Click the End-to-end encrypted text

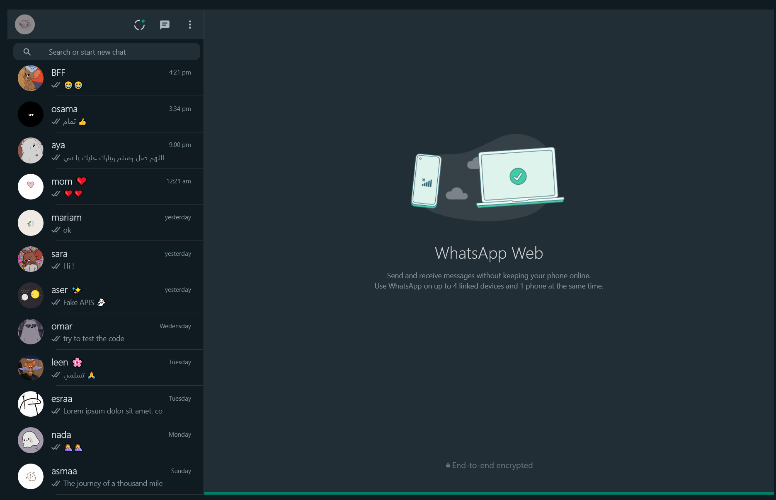[492, 465]
